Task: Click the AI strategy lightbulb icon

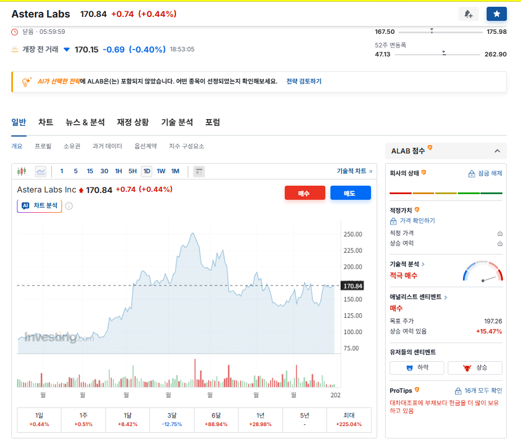Action: click(27, 81)
